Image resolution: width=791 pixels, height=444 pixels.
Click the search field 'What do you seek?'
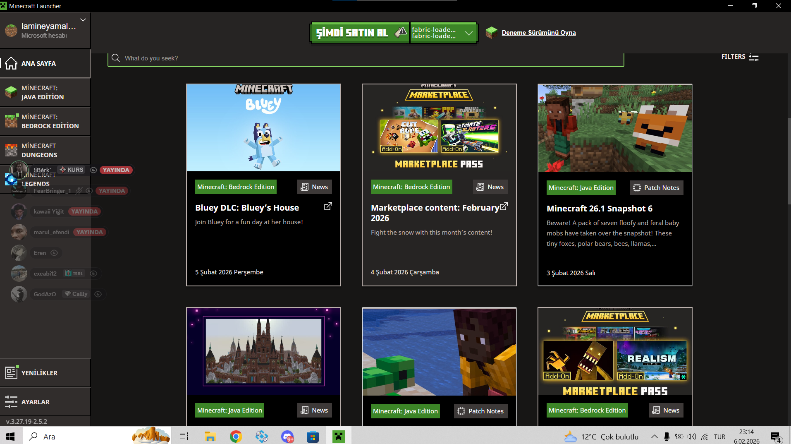(x=366, y=58)
